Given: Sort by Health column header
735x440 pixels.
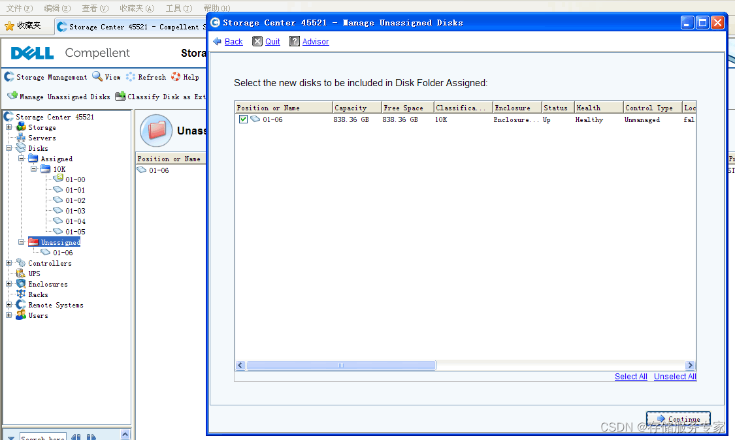Looking at the screenshot, I should pyautogui.click(x=599, y=108).
